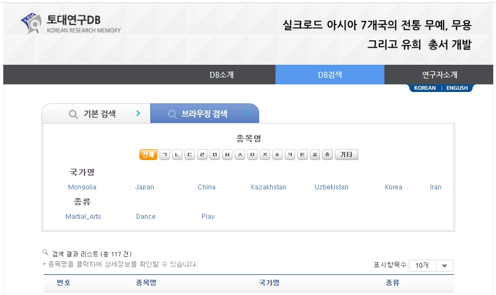
Task: Choose the ㅇ consonant filter button
Action: [x=252, y=155]
